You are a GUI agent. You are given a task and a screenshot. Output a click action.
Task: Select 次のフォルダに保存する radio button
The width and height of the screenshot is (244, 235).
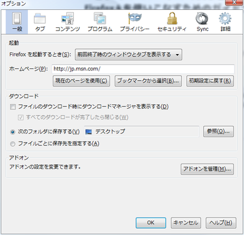(12, 132)
